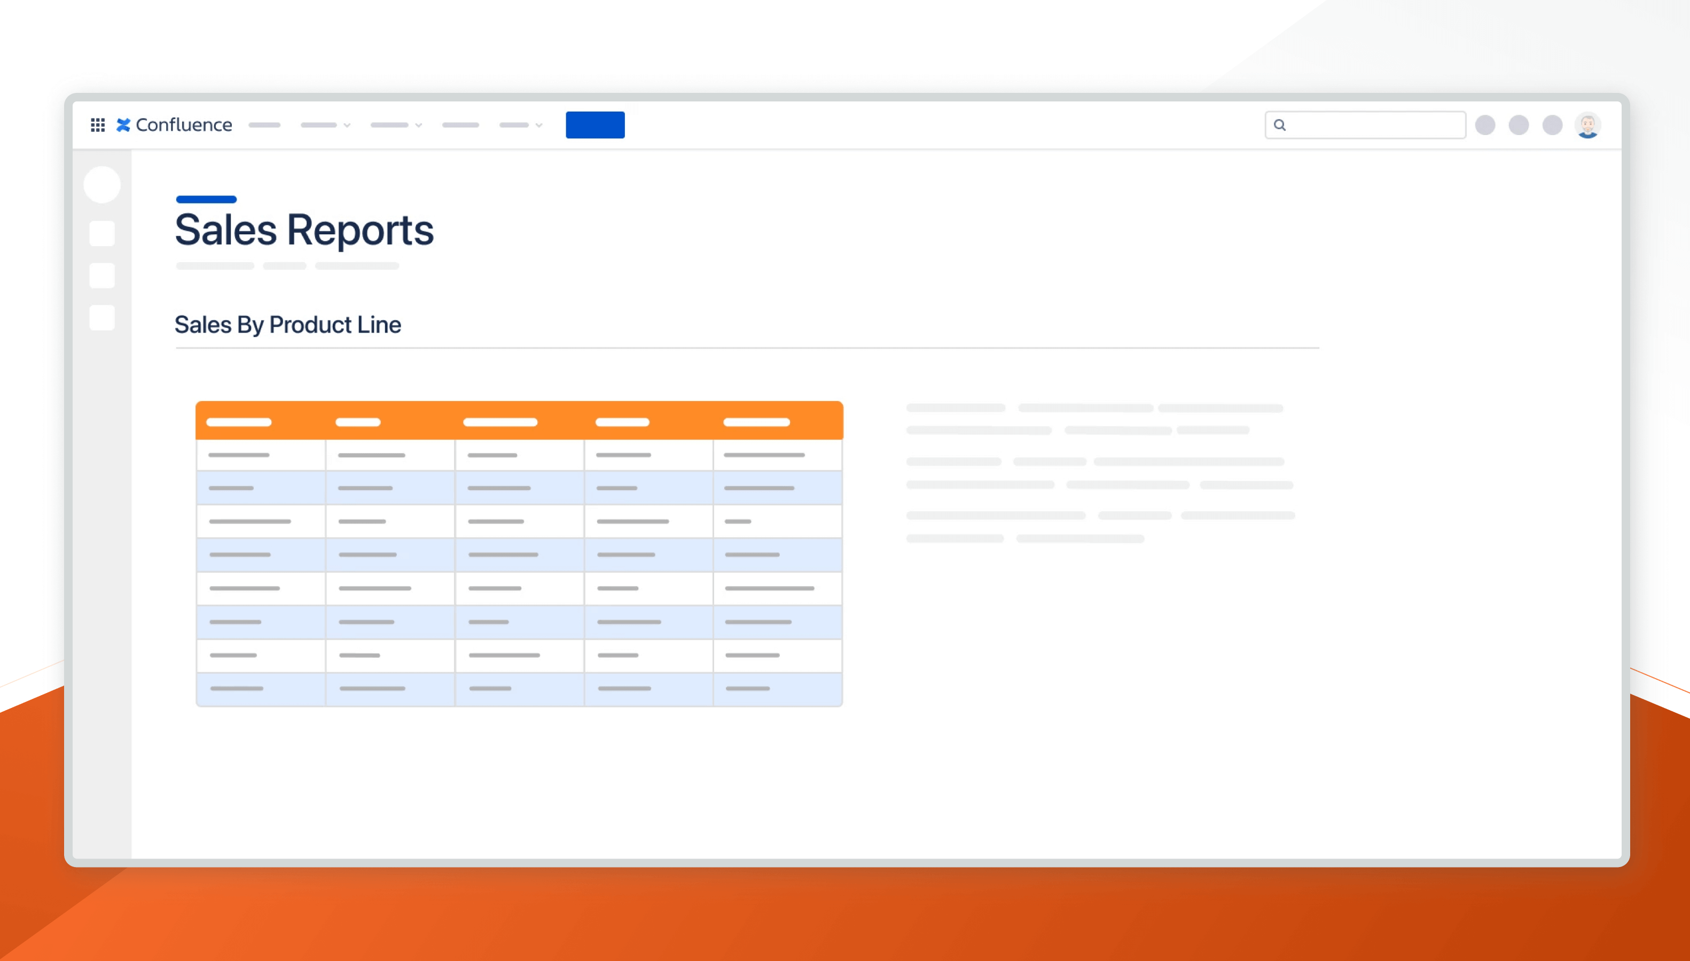Click the gray circle icon next to avatar
The height and width of the screenshot is (961, 1690).
coord(1552,125)
